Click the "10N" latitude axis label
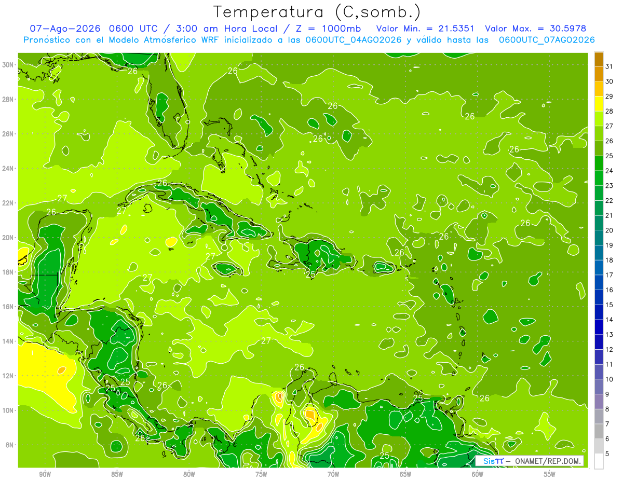Viewport: 623px width, 481px height. tap(9, 410)
